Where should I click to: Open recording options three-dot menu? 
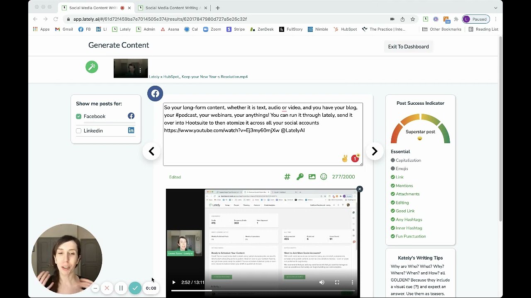[x=95, y=288]
